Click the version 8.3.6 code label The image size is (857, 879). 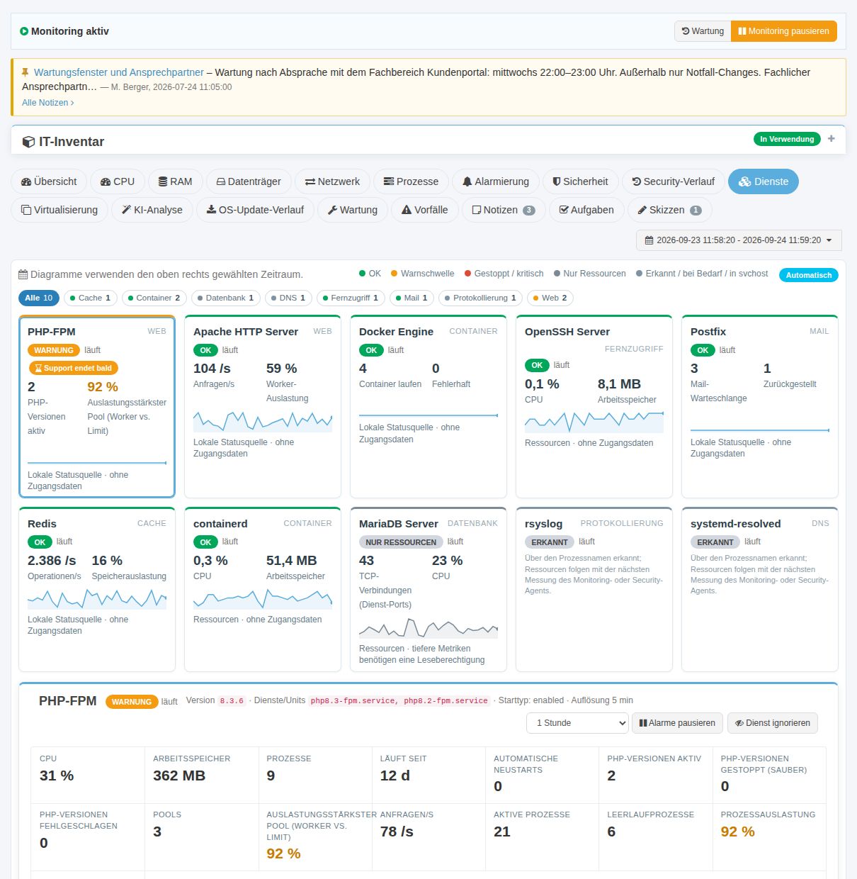232,700
